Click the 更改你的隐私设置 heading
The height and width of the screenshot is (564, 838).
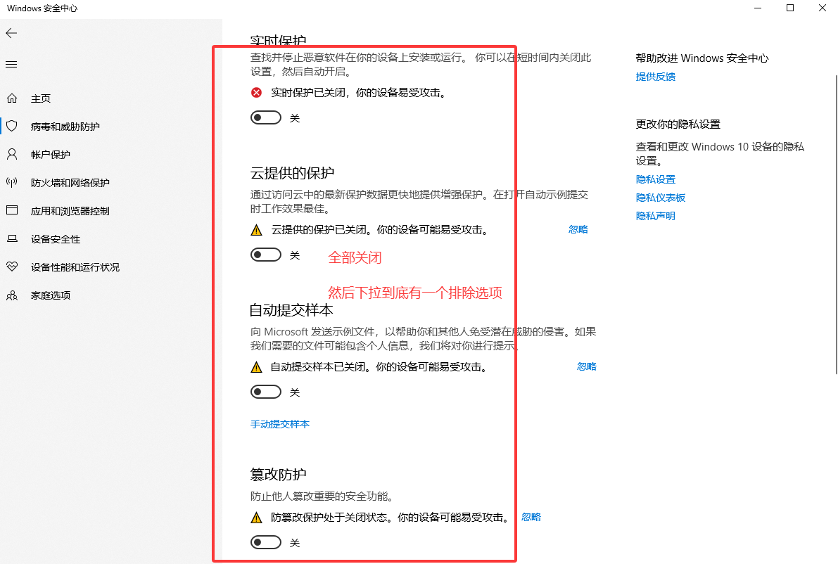[678, 124]
